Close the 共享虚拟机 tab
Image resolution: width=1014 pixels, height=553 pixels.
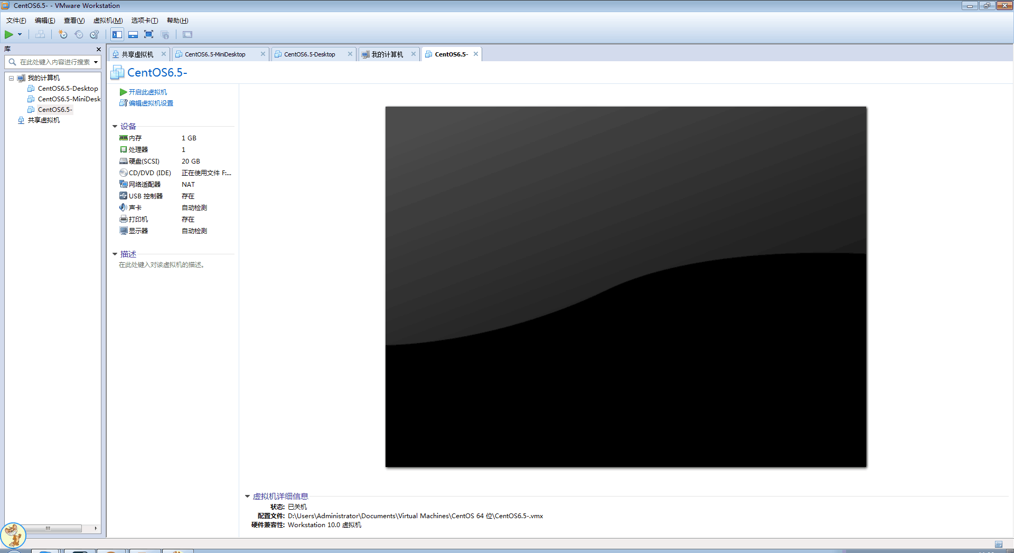coord(164,54)
